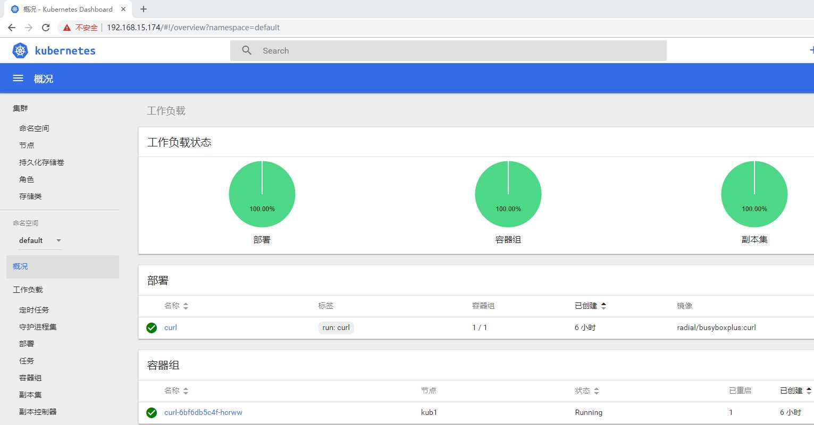This screenshot has width=814, height=425.
Task: Click the browser back arrow
Action: (12, 28)
